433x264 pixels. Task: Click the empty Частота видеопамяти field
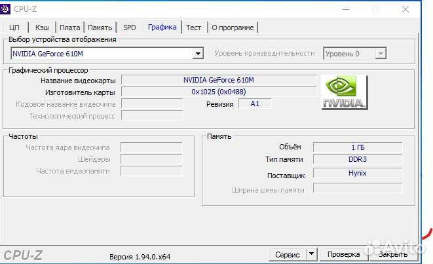click(151, 171)
